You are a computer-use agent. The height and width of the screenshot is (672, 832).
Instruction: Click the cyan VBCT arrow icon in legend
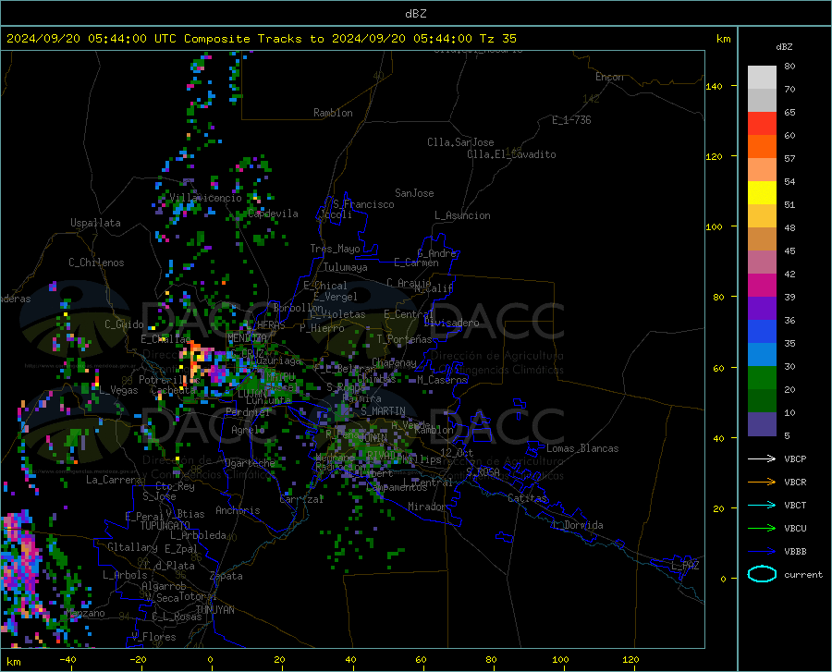(x=762, y=505)
